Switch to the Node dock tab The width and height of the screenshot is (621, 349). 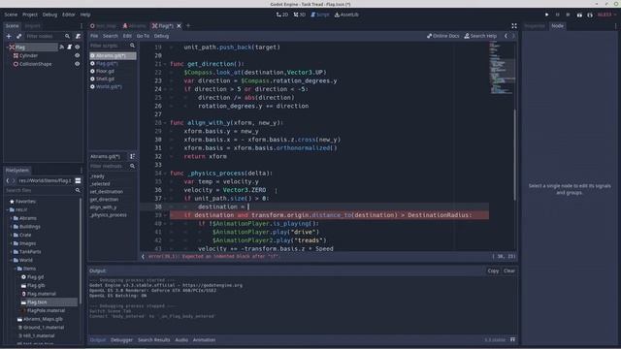(557, 26)
